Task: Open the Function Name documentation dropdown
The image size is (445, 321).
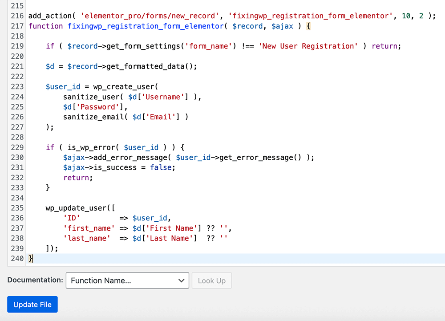Action: click(x=127, y=280)
